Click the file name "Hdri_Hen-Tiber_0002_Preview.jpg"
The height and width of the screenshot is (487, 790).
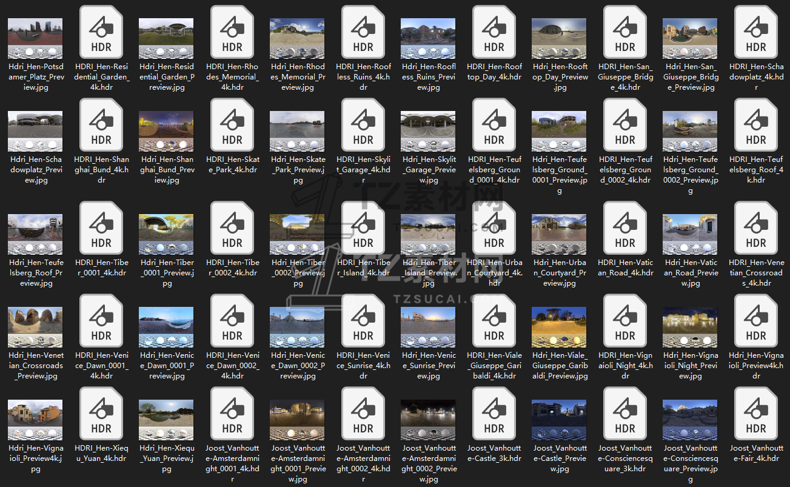[x=297, y=273]
